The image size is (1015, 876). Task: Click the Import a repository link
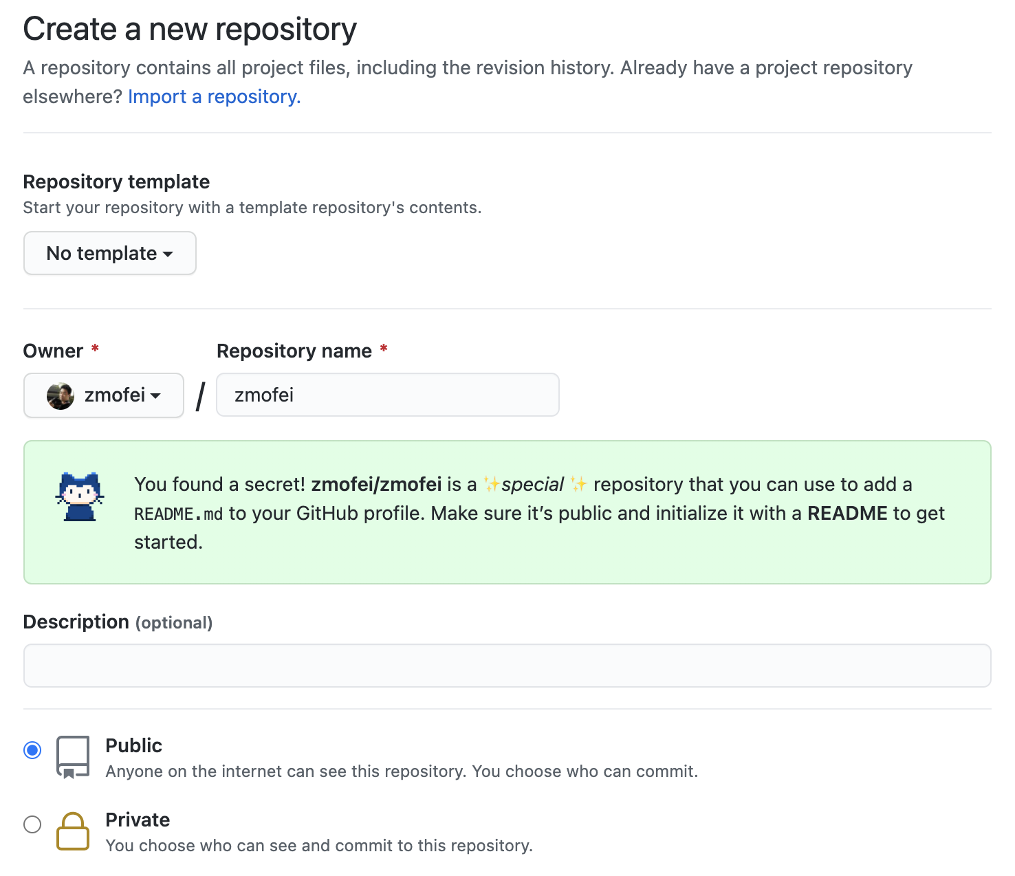tap(215, 97)
